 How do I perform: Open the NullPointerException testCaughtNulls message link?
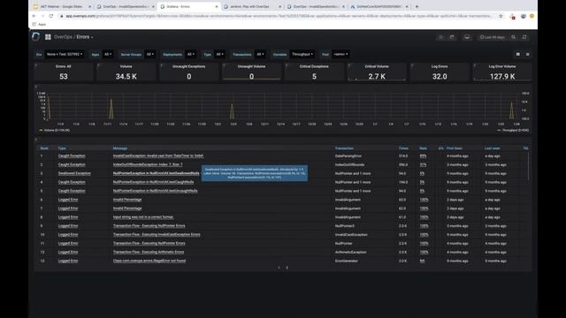pos(153,182)
